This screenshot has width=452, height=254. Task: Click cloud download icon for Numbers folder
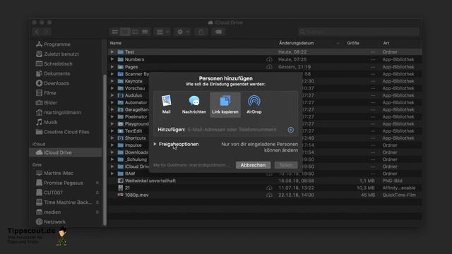pos(269,59)
